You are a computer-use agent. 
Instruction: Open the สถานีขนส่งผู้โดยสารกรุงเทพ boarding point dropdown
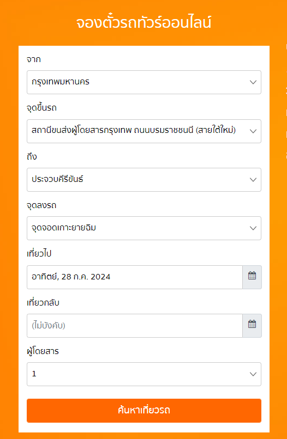click(x=144, y=131)
